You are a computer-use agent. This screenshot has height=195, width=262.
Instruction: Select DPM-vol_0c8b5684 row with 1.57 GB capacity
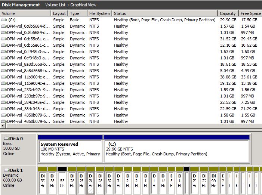pyautogui.click(x=131, y=26)
